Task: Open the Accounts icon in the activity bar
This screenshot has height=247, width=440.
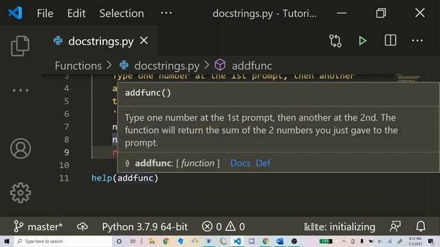Action: tap(21, 148)
